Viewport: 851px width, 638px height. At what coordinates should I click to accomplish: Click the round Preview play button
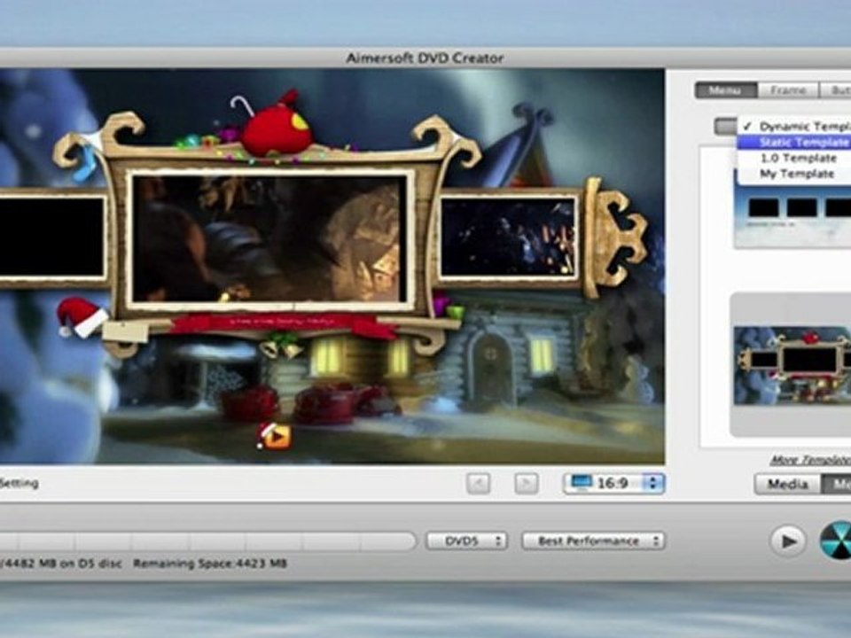tap(787, 541)
